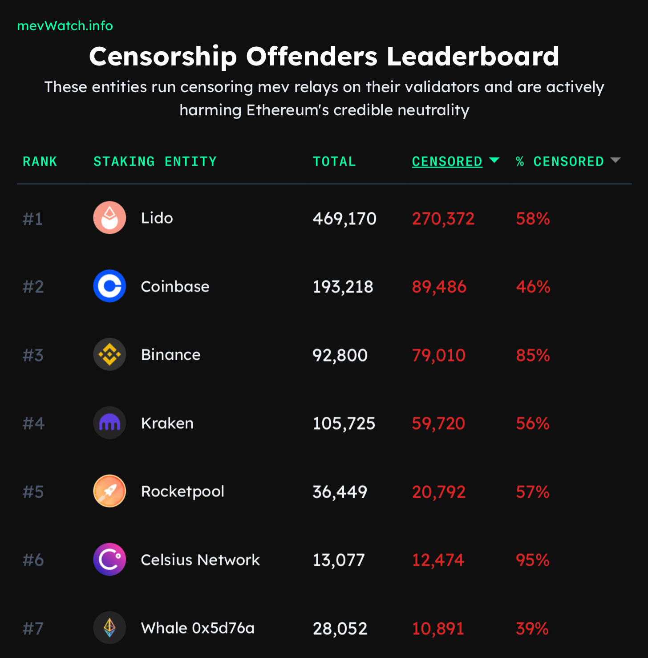Sort by the % Censored column header
The width and height of the screenshot is (648, 658).
click(x=559, y=162)
